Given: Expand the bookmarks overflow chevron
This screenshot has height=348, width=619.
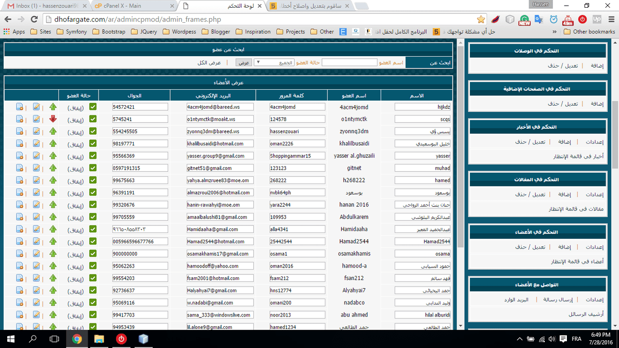Looking at the screenshot, I should 555,31.
